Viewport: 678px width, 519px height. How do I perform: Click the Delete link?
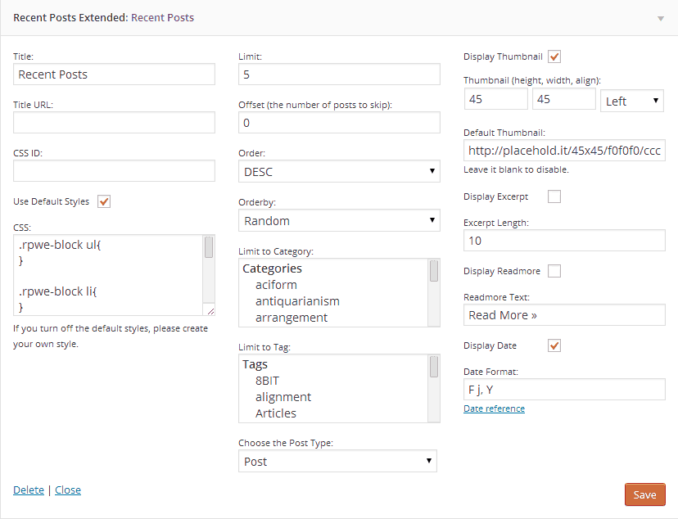coord(29,490)
